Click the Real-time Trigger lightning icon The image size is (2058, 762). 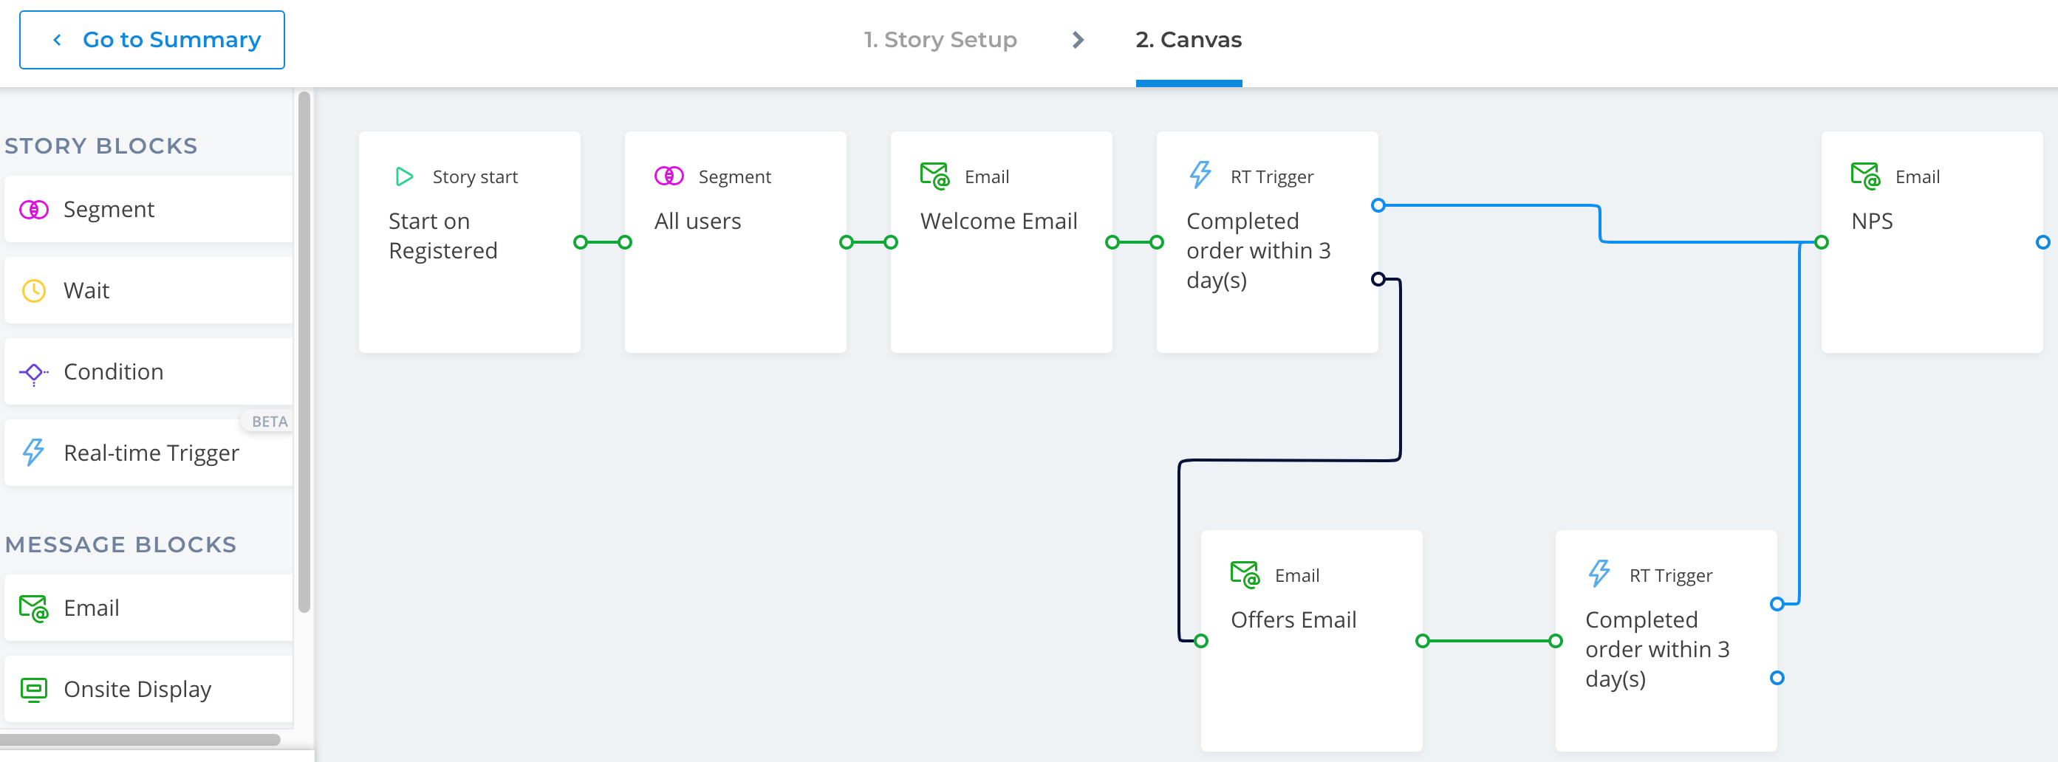coord(33,452)
